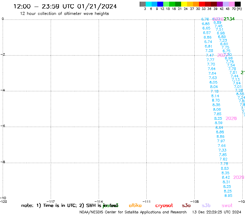Click the wave height value 7.23

pyautogui.click(x=223, y=40)
